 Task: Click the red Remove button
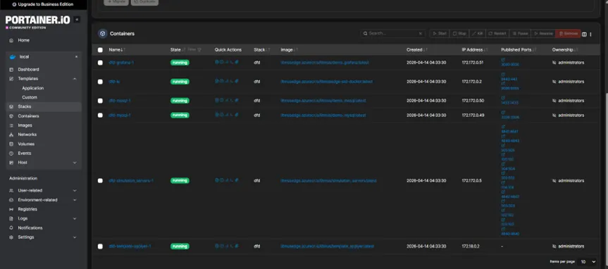pos(568,34)
